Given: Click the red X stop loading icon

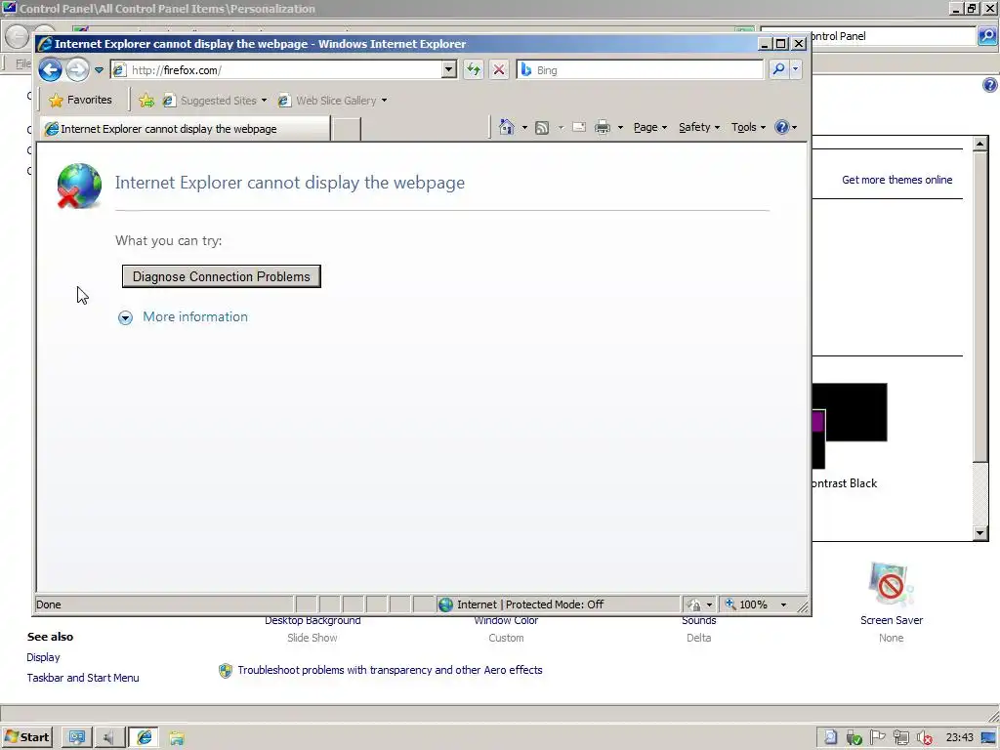Looking at the screenshot, I should point(499,69).
